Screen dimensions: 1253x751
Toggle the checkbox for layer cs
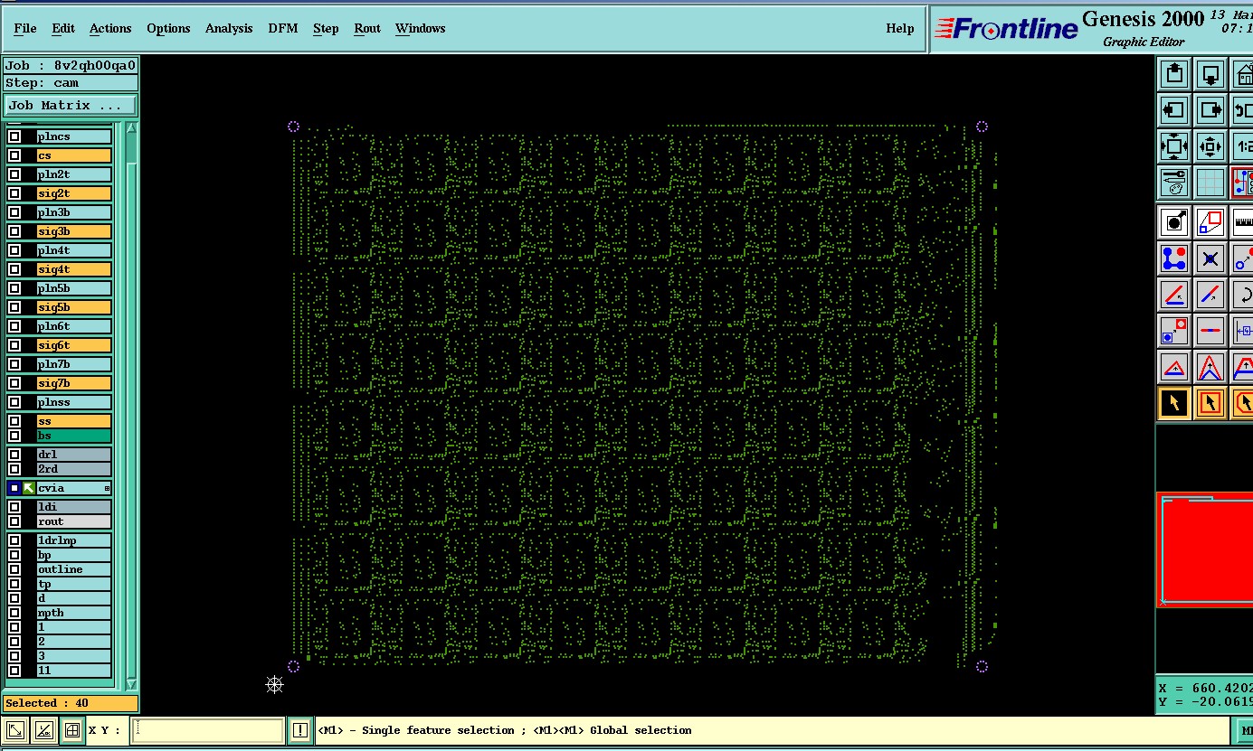(x=14, y=155)
